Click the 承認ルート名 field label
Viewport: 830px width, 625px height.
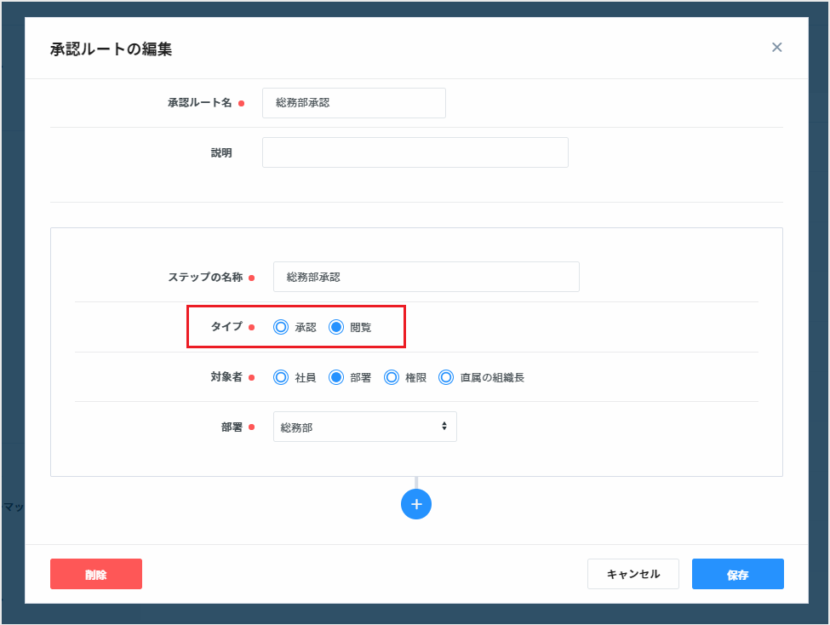[x=199, y=103]
